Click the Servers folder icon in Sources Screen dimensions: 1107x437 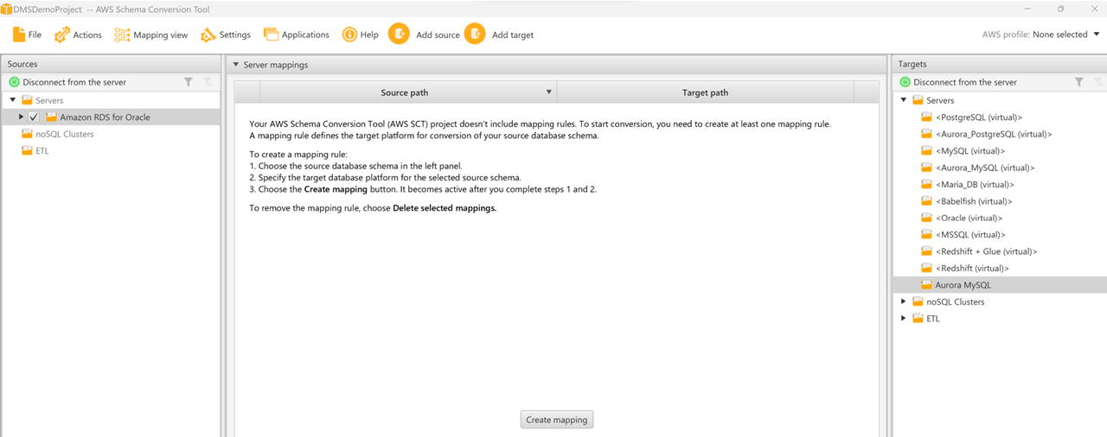(27, 100)
